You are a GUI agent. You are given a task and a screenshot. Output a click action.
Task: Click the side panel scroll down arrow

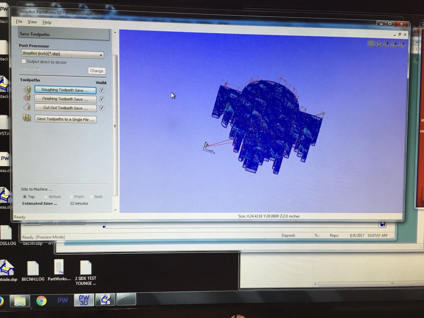115,210
